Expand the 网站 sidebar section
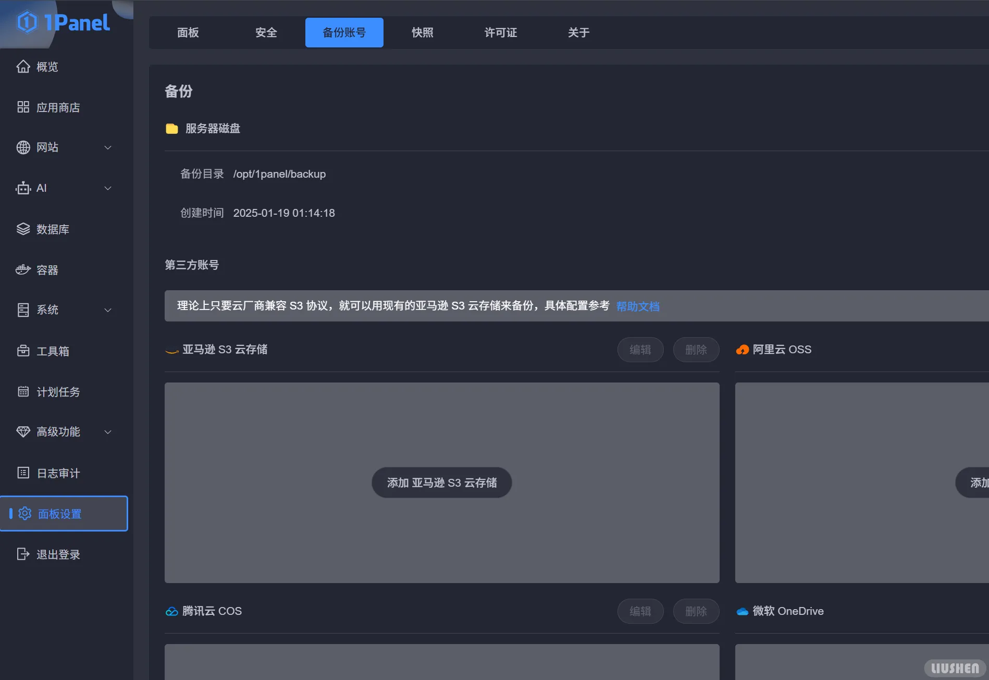 pyautogui.click(x=108, y=147)
